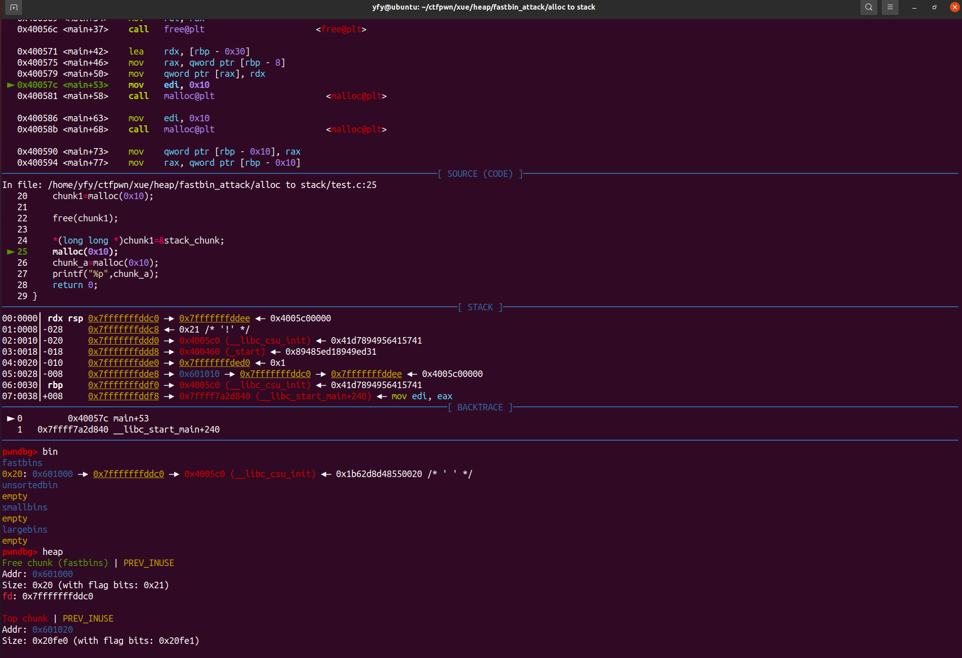This screenshot has height=658, width=962.
Task: Click the 'pwndbg> bin' command line
Action: [30, 452]
